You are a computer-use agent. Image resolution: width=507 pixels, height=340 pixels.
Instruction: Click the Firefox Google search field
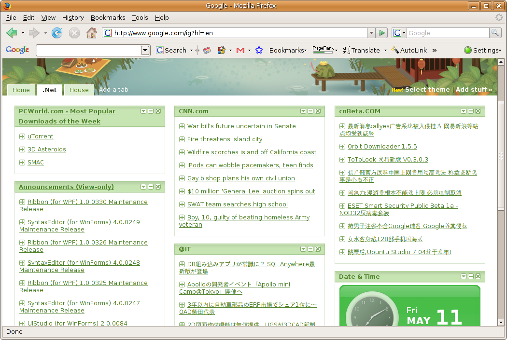tap(448, 33)
